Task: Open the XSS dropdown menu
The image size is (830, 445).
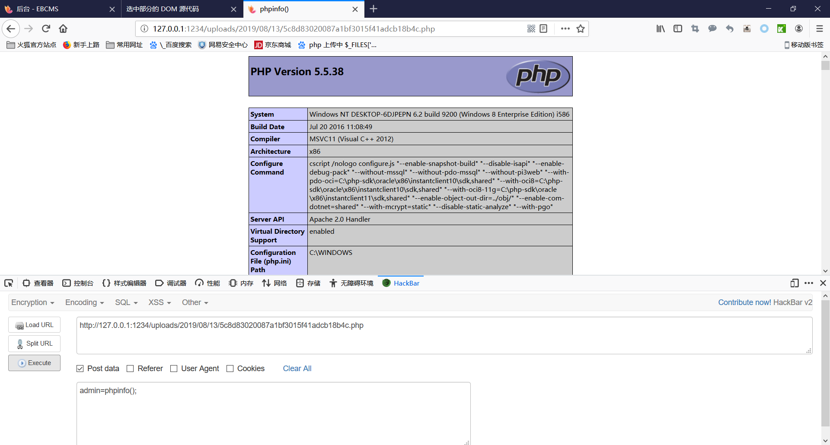Action: pyautogui.click(x=160, y=302)
